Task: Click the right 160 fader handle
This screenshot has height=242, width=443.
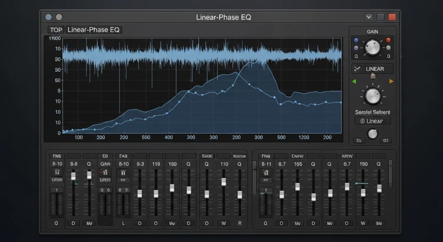Action: (363, 193)
